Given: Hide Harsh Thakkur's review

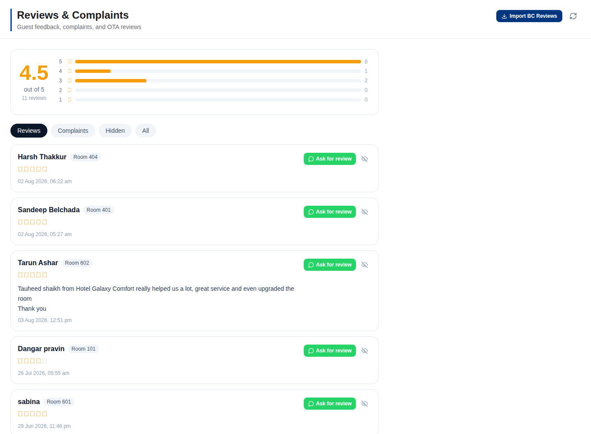Looking at the screenshot, I should point(365,159).
